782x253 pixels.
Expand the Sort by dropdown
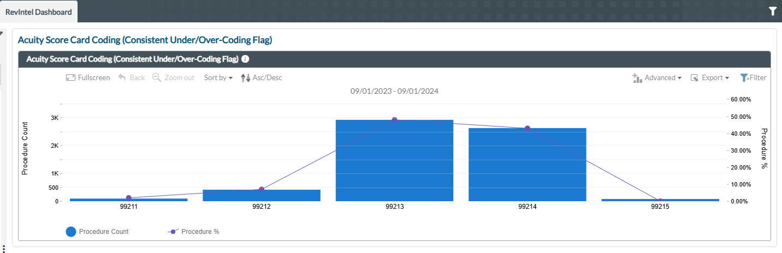click(x=218, y=78)
